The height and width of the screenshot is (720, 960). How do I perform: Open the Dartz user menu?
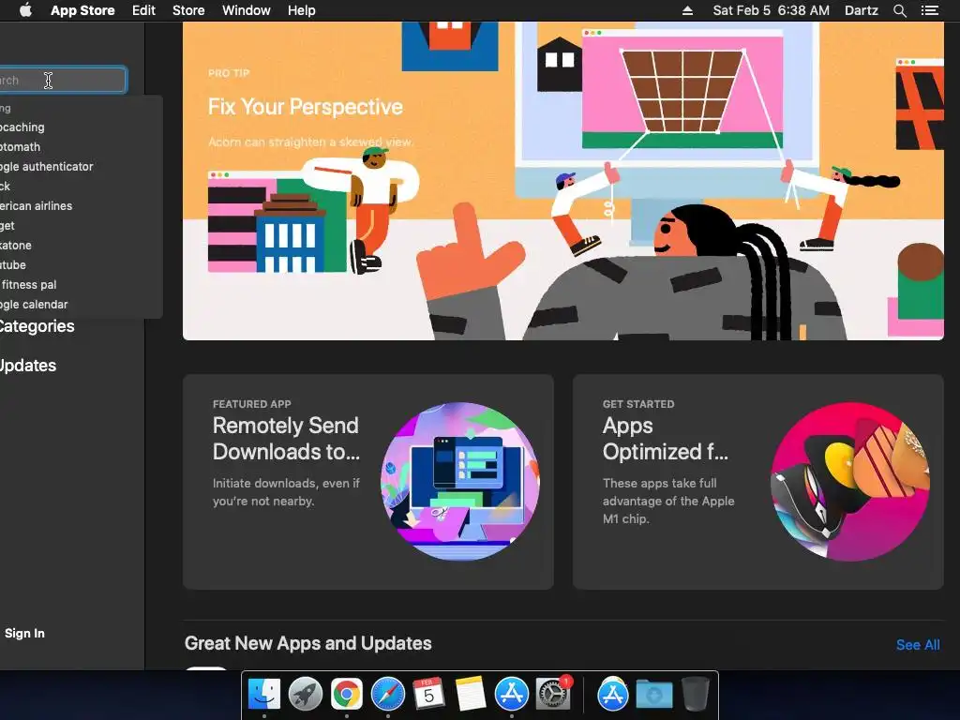[862, 10]
